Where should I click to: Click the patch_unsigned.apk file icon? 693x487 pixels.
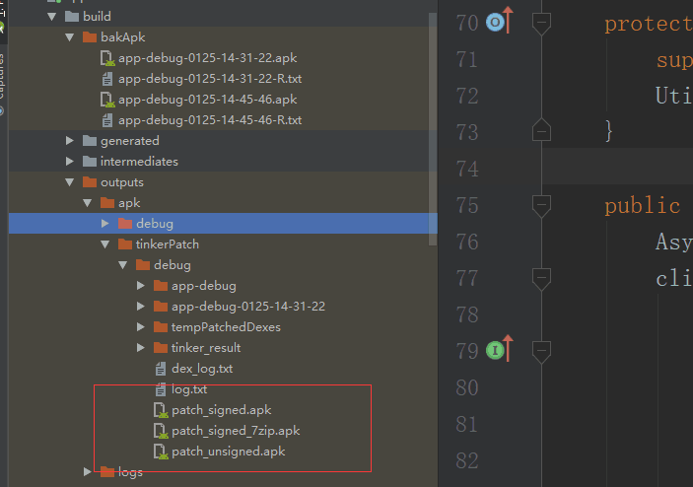[161, 452]
